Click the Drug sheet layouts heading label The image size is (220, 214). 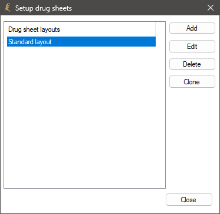34,29
